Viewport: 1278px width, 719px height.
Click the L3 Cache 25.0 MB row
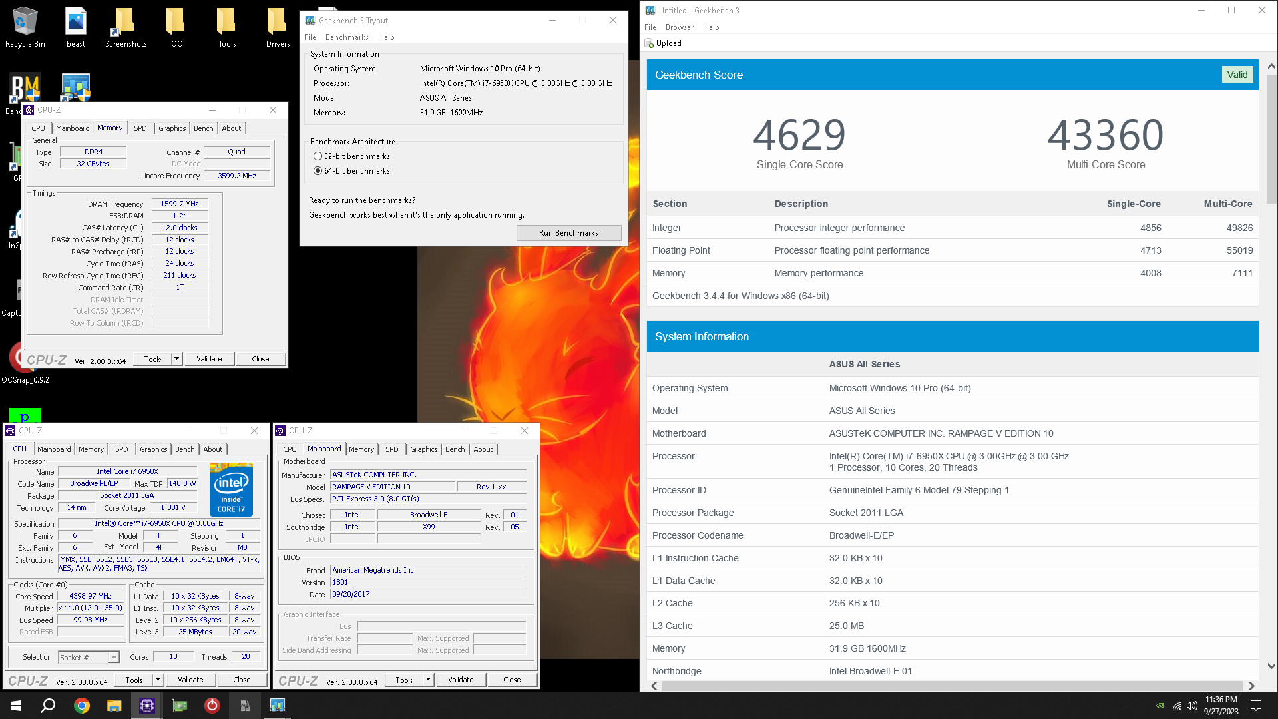953,626
